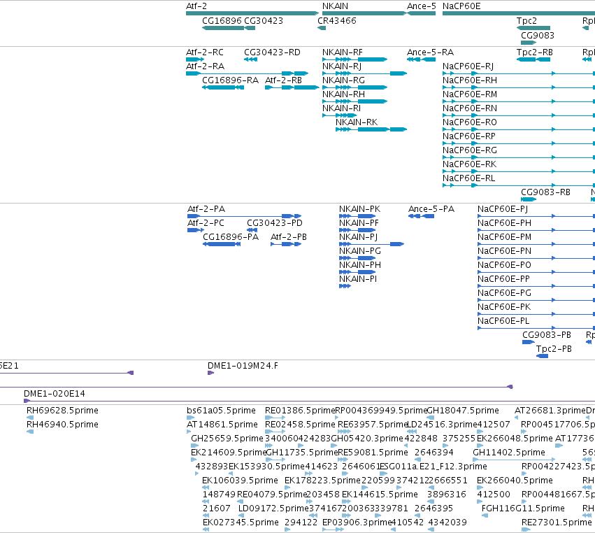This screenshot has width=595, height=533.
Task: Select the Atf-2-PA protein label
Action: pyautogui.click(x=206, y=209)
